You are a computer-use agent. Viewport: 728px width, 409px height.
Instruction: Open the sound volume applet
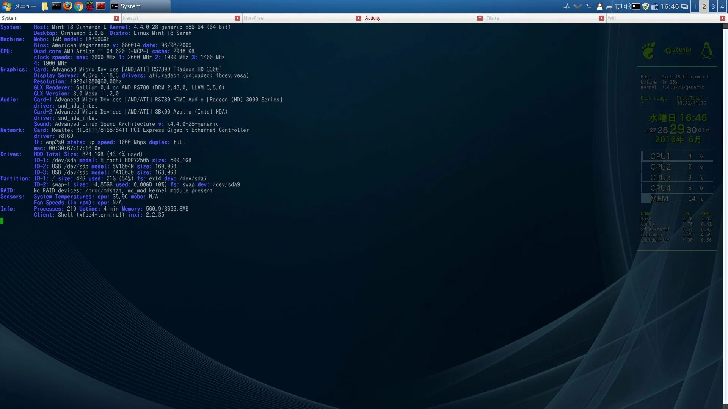[627, 6]
